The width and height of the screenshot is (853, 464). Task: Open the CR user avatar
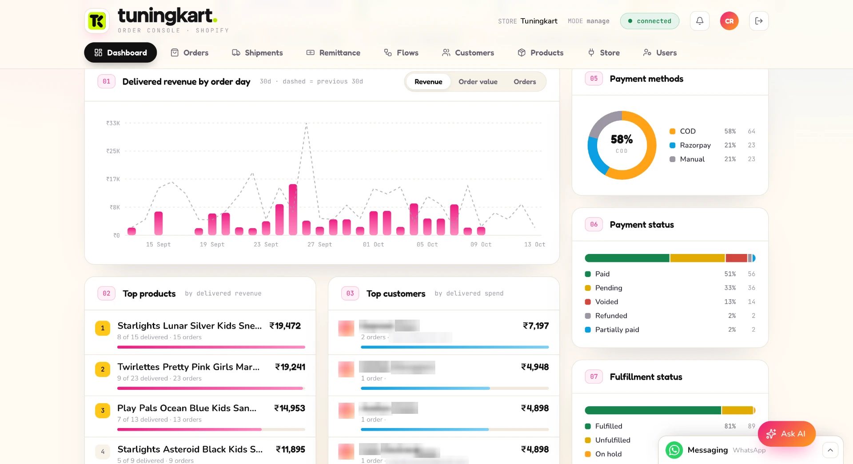point(729,21)
